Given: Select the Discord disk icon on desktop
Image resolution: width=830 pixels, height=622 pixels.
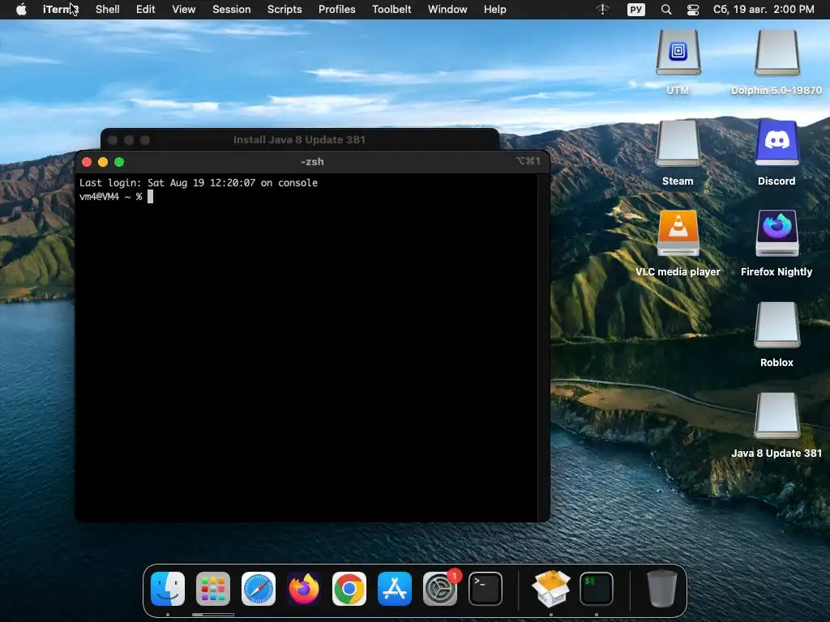Looking at the screenshot, I should tap(777, 143).
